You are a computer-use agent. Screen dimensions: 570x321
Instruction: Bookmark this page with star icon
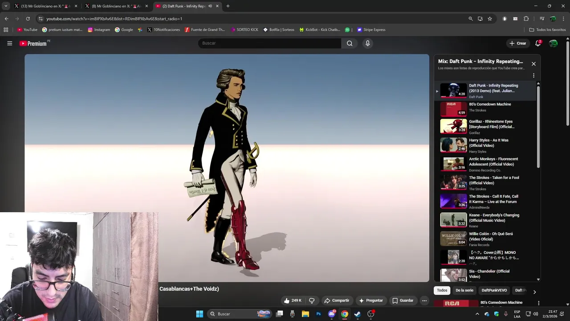(490, 19)
